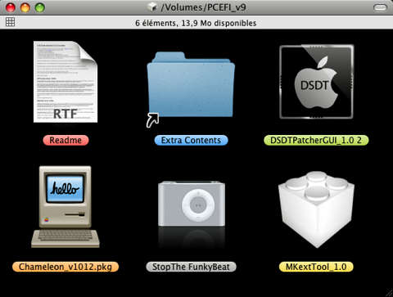Click the green DSDTPatcherGUI_1.0 2 label
Image resolution: width=393 pixels, height=297 pixels.
(316, 140)
